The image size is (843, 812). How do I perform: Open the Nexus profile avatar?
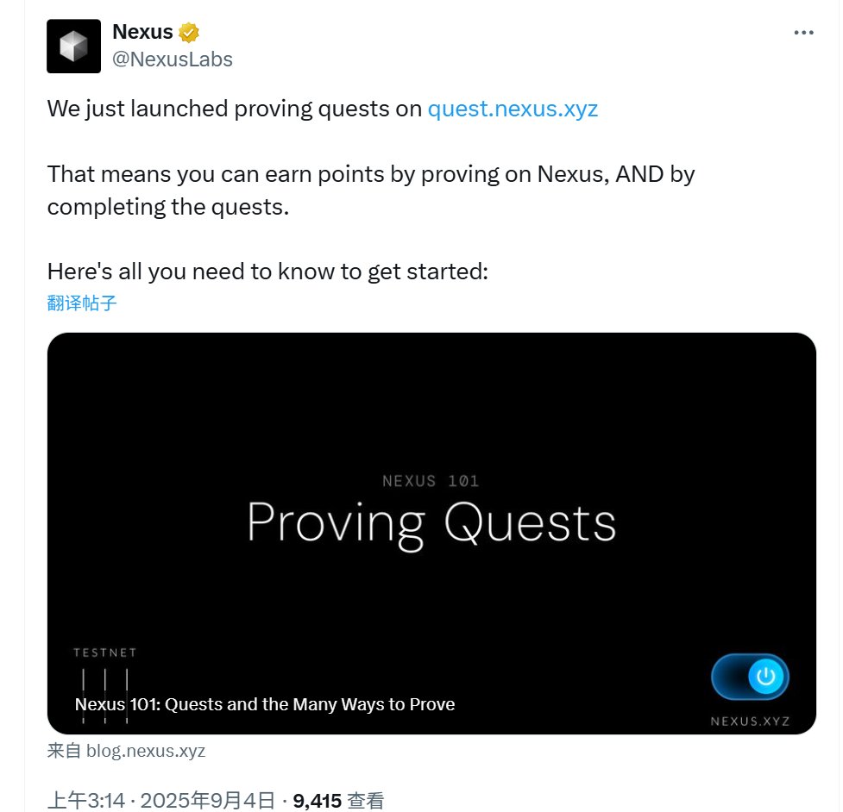point(73,46)
